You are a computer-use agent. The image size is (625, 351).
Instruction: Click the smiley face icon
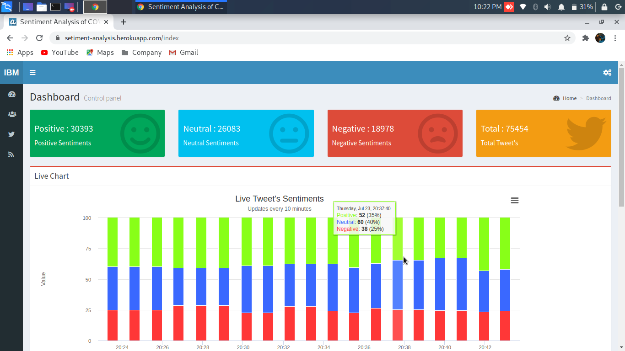140,133
